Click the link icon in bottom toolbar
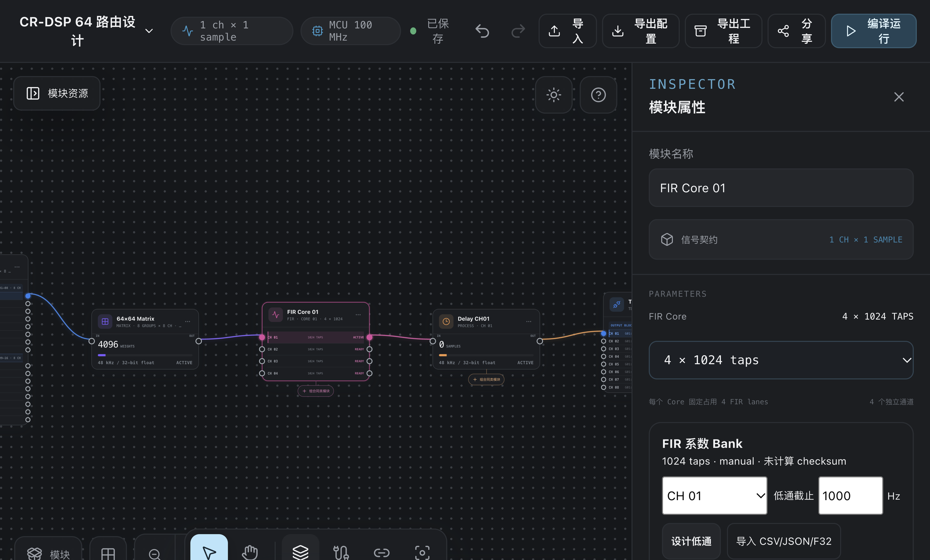This screenshot has width=930, height=560. (x=382, y=553)
